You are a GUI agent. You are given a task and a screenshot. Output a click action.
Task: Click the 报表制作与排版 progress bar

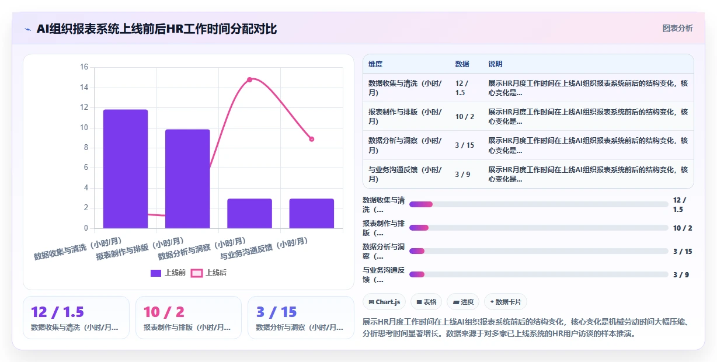pos(538,228)
